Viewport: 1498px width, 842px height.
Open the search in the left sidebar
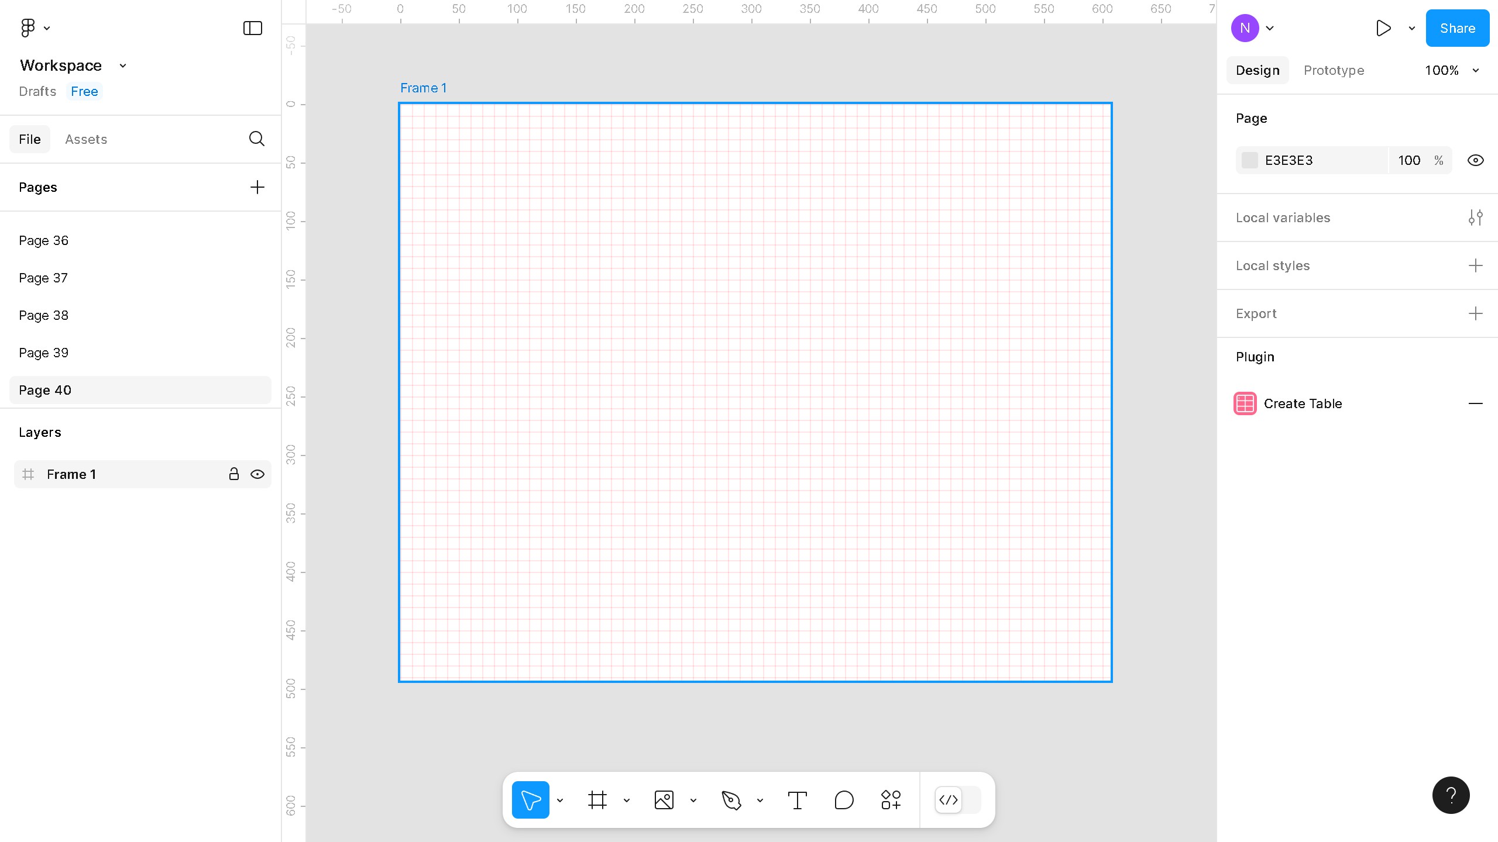pos(256,139)
